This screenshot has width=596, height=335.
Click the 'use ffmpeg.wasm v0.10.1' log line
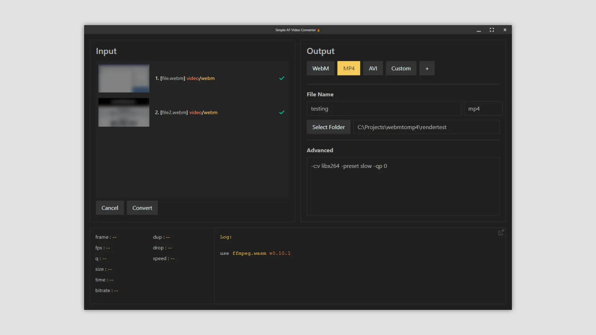(x=255, y=253)
